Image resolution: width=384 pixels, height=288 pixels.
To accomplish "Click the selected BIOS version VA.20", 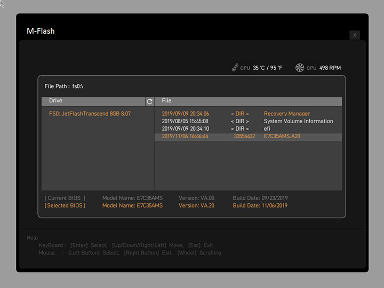I will pos(196,205).
